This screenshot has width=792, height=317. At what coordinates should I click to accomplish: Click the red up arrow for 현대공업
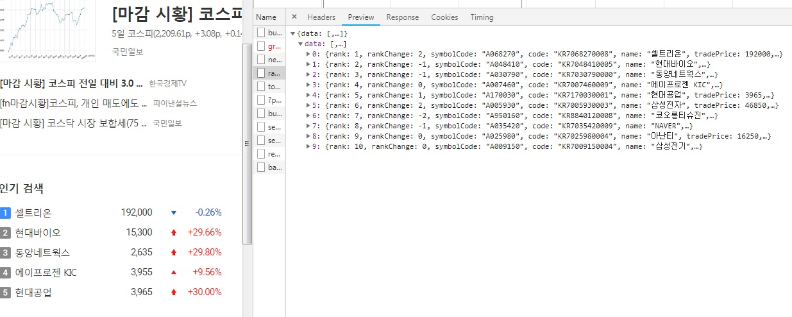point(173,292)
